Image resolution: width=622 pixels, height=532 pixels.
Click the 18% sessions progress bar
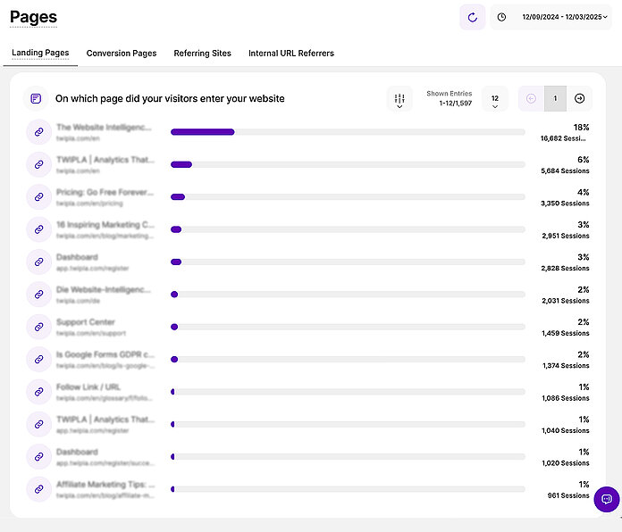pos(348,132)
